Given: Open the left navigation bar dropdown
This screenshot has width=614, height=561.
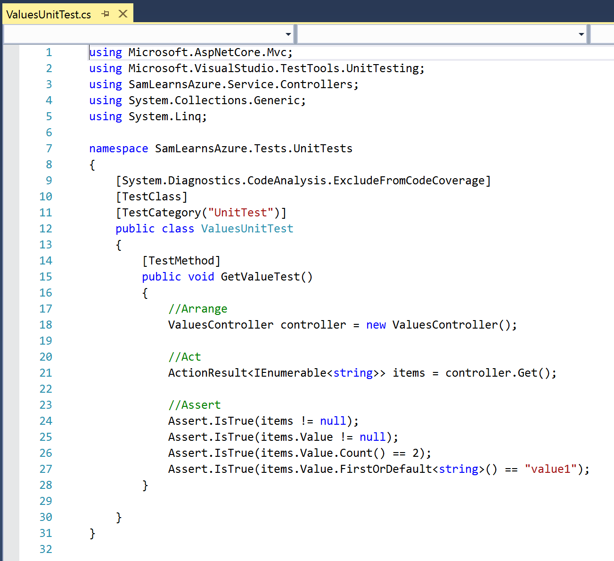Looking at the screenshot, I should (x=288, y=34).
